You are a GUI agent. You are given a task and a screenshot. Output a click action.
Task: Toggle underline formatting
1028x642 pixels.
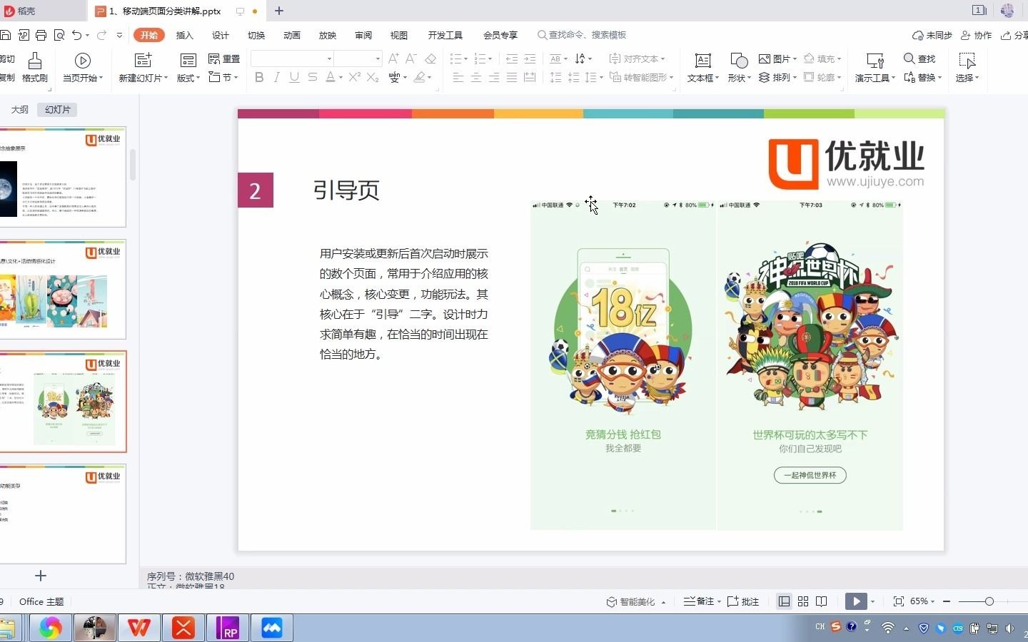point(294,77)
